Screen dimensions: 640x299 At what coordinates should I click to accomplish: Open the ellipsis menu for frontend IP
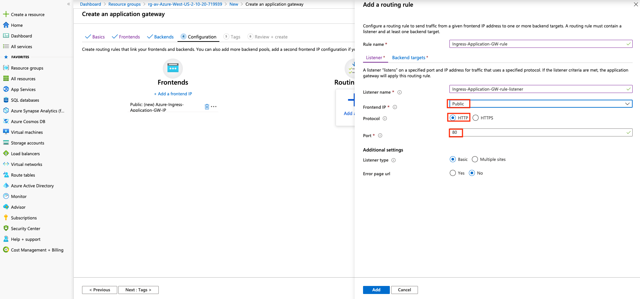214,107
